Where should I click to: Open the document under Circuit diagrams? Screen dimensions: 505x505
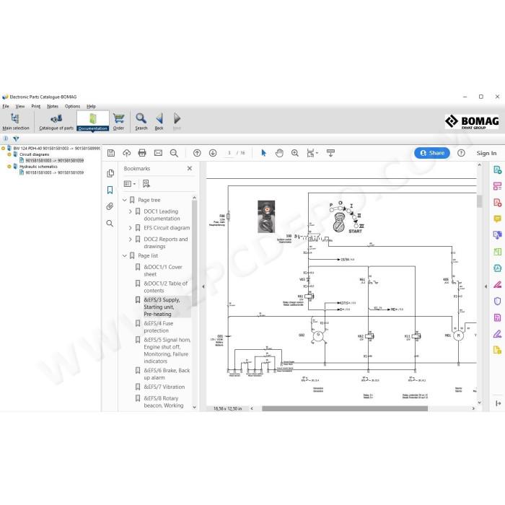(x=54, y=160)
